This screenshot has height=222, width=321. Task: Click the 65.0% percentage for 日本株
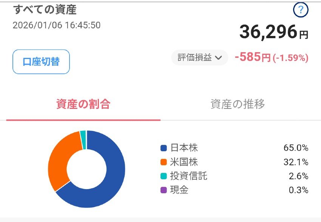[296, 148]
